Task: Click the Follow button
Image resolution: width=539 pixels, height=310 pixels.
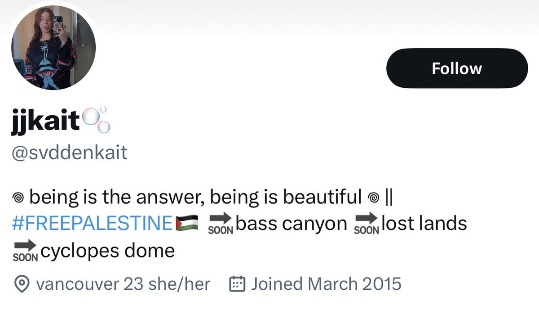Action: point(457,68)
